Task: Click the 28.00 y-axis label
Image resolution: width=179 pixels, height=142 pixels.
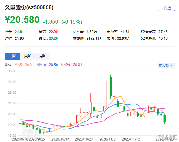Action: [x=12, y=82]
